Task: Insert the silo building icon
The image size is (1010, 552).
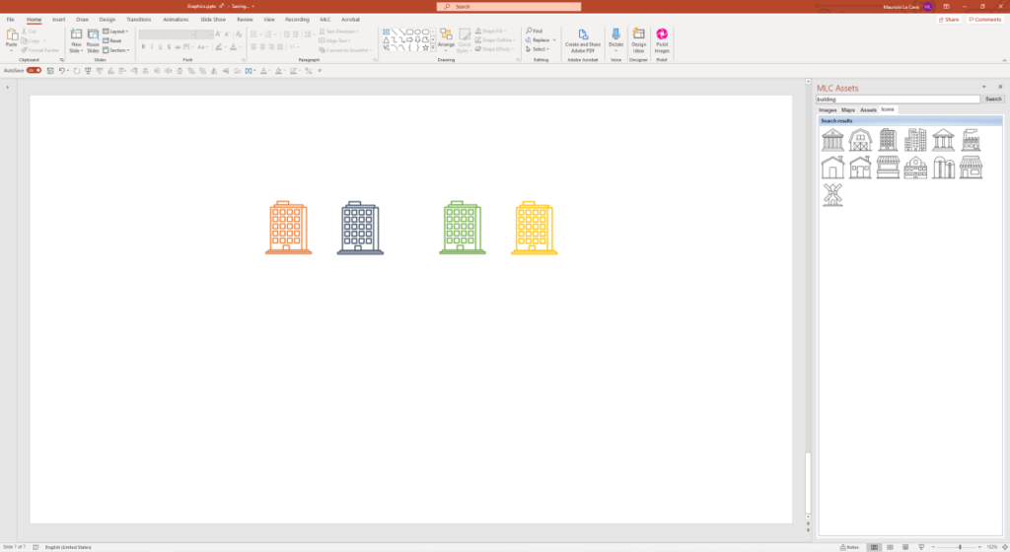Action: [943, 168]
